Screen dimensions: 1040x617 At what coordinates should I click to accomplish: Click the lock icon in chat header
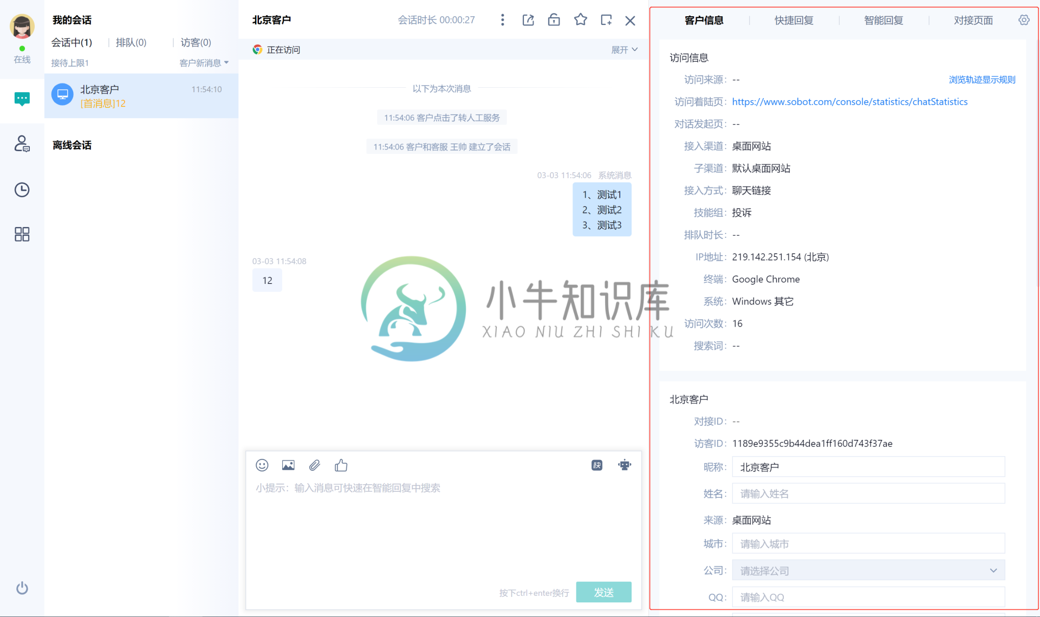tap(554, 20)
